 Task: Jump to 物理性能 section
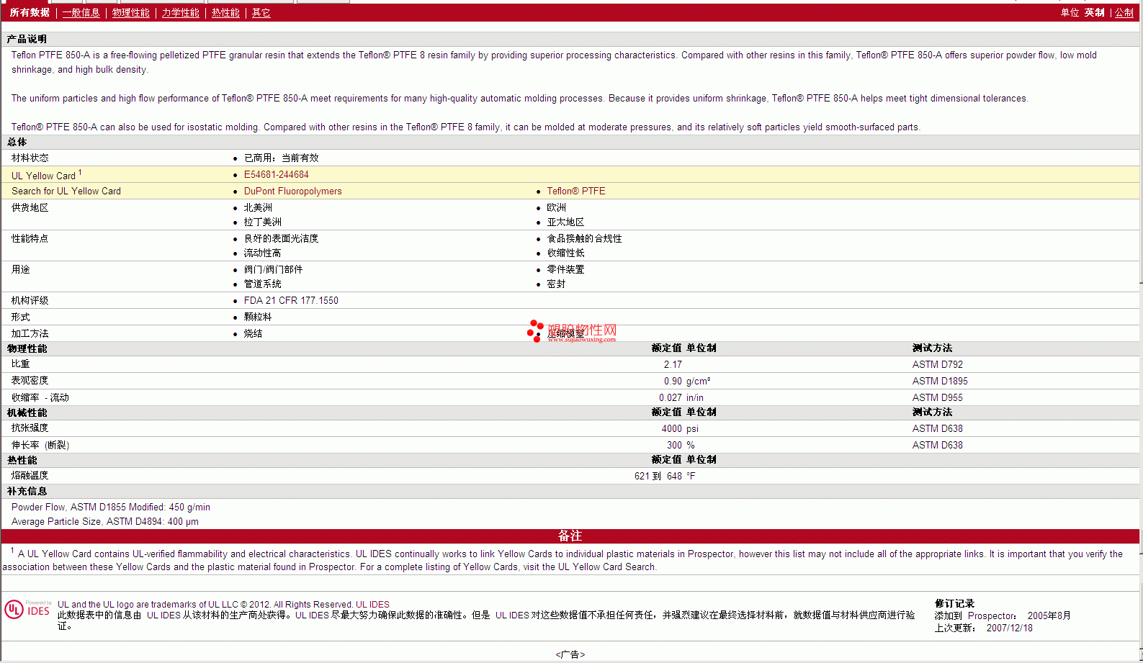(x=130, y=13)
